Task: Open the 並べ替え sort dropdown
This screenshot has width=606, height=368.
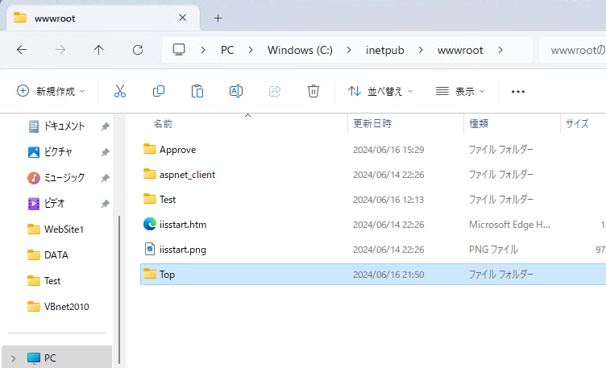Action: (x=380, y=91)
